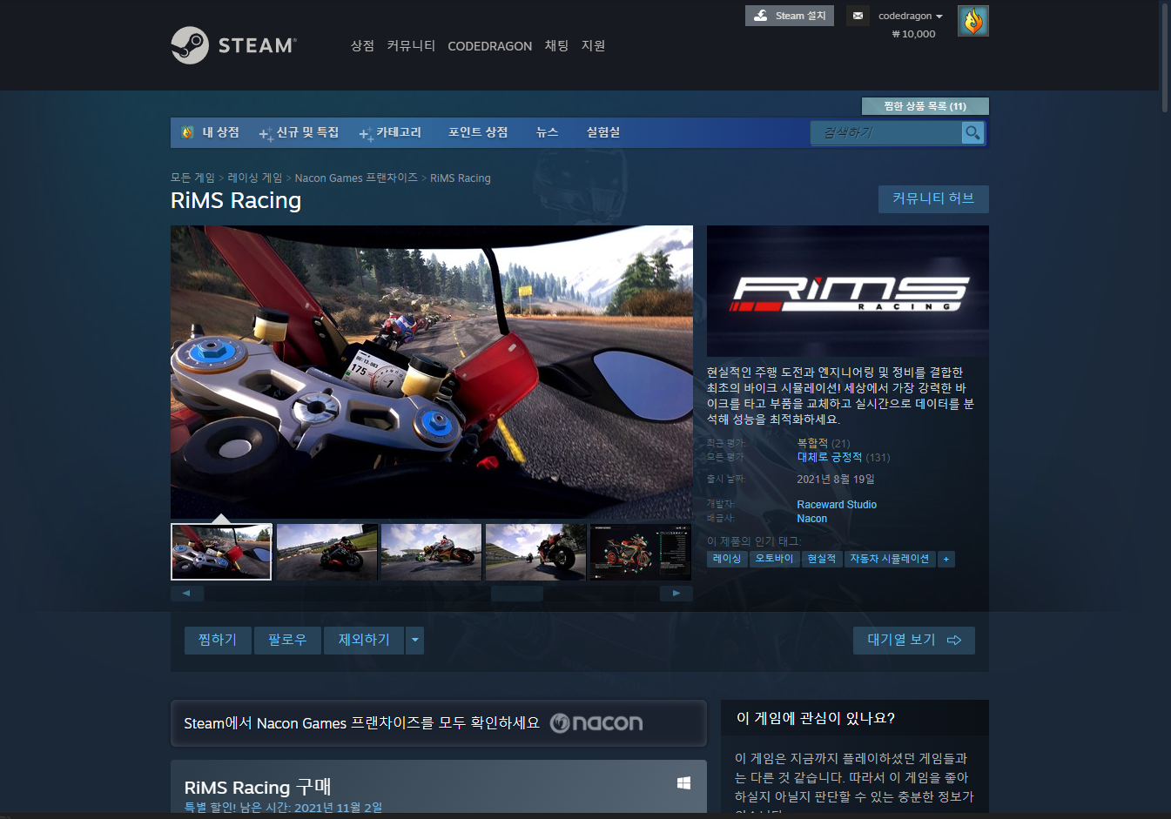1171x819 pixels.
Task: Open the 복합적 recent reviews link
Action: [x=812, y=443]
